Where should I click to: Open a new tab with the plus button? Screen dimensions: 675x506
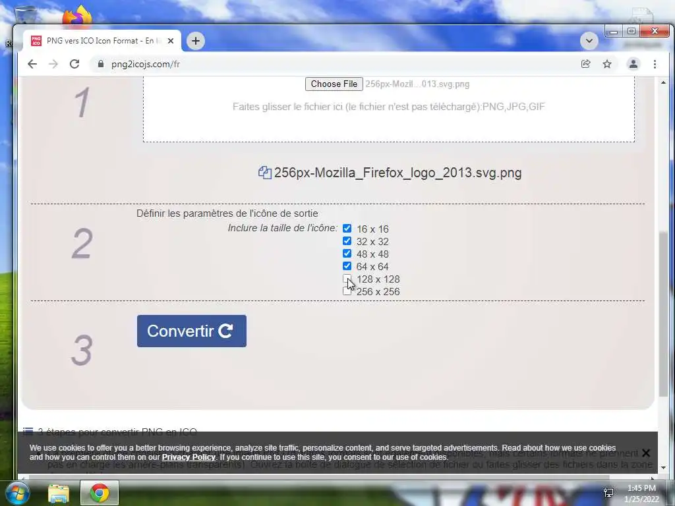[x=195, y=41]
